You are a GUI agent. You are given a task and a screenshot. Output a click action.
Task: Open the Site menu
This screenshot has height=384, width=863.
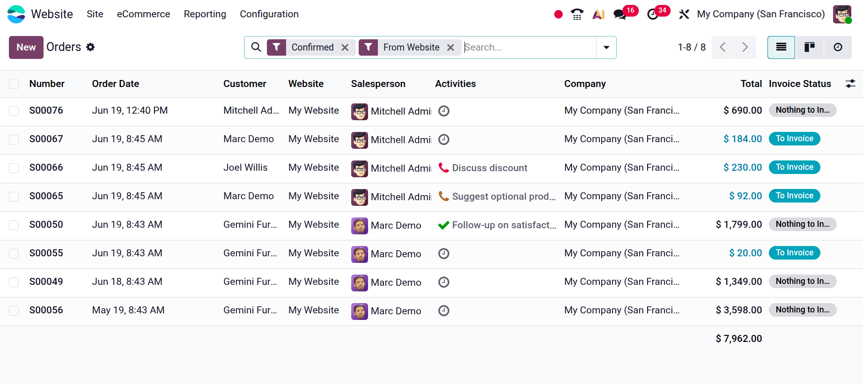pos(95,14)
